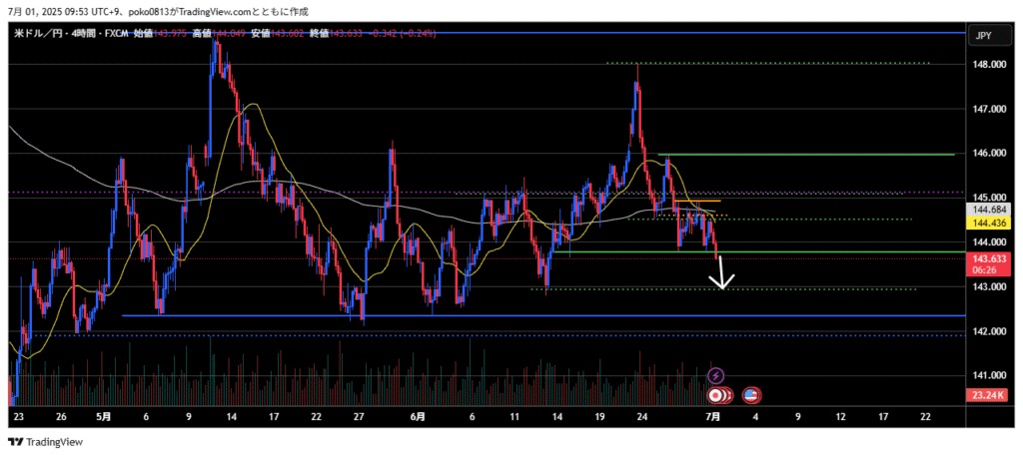Click the 5月 label on the time axis
This screenshot has height=456, width=1023.
coord(104,416)
